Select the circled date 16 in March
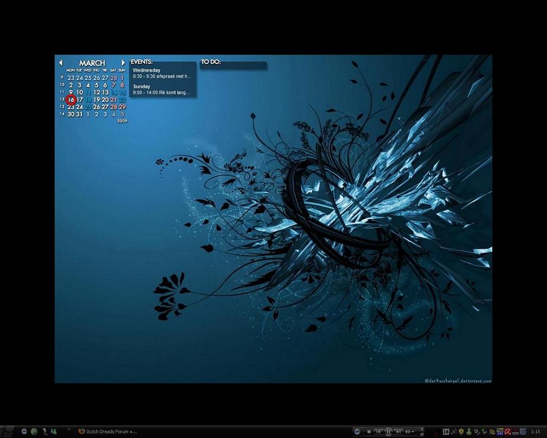This screenshot has width=547, height=438. point(71,100)
